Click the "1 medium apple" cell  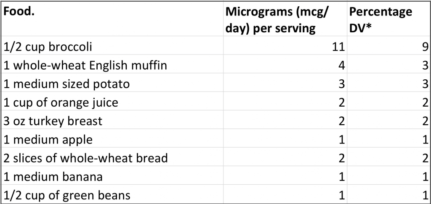pyautogui.click(x=112, y=139)
